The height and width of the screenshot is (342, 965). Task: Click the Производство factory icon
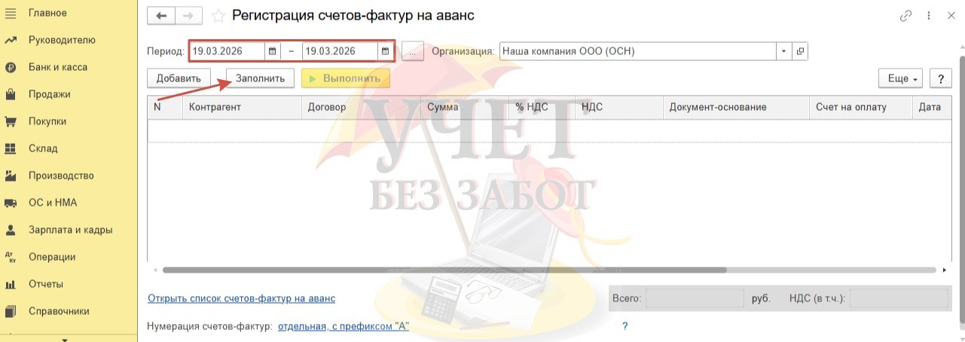pyautogui.click(x=11, y=176)
